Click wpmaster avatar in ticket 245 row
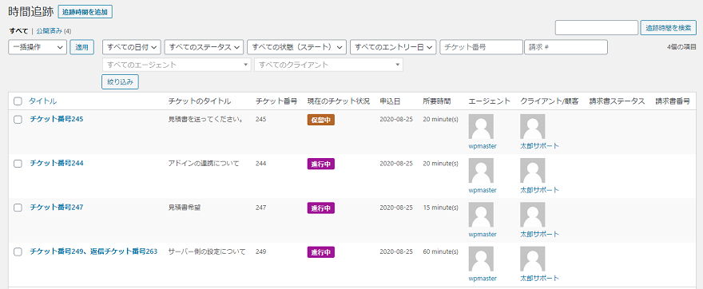 coord(481,126)
